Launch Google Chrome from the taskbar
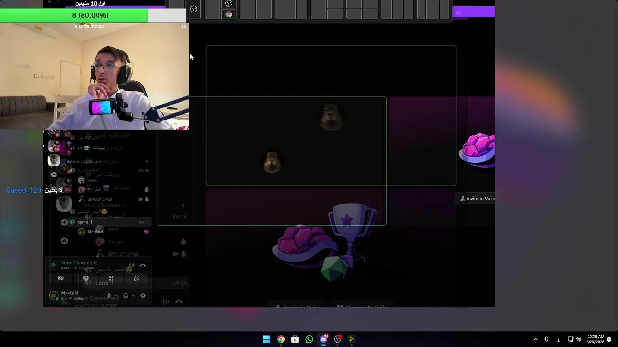This screenshot has height=347, width=618. (x=281, y=339)
